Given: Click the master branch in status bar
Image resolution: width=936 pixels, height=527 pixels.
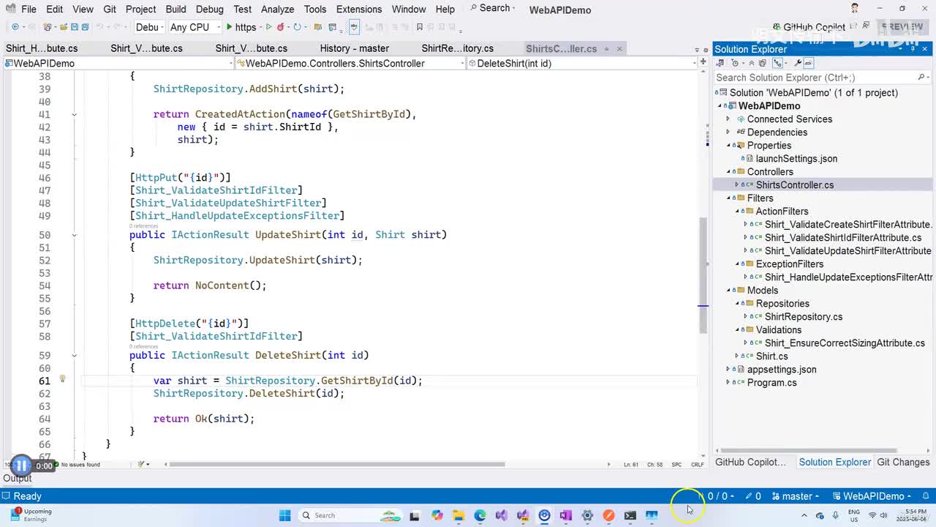Looking at the screenshot, I should point(796,496).
